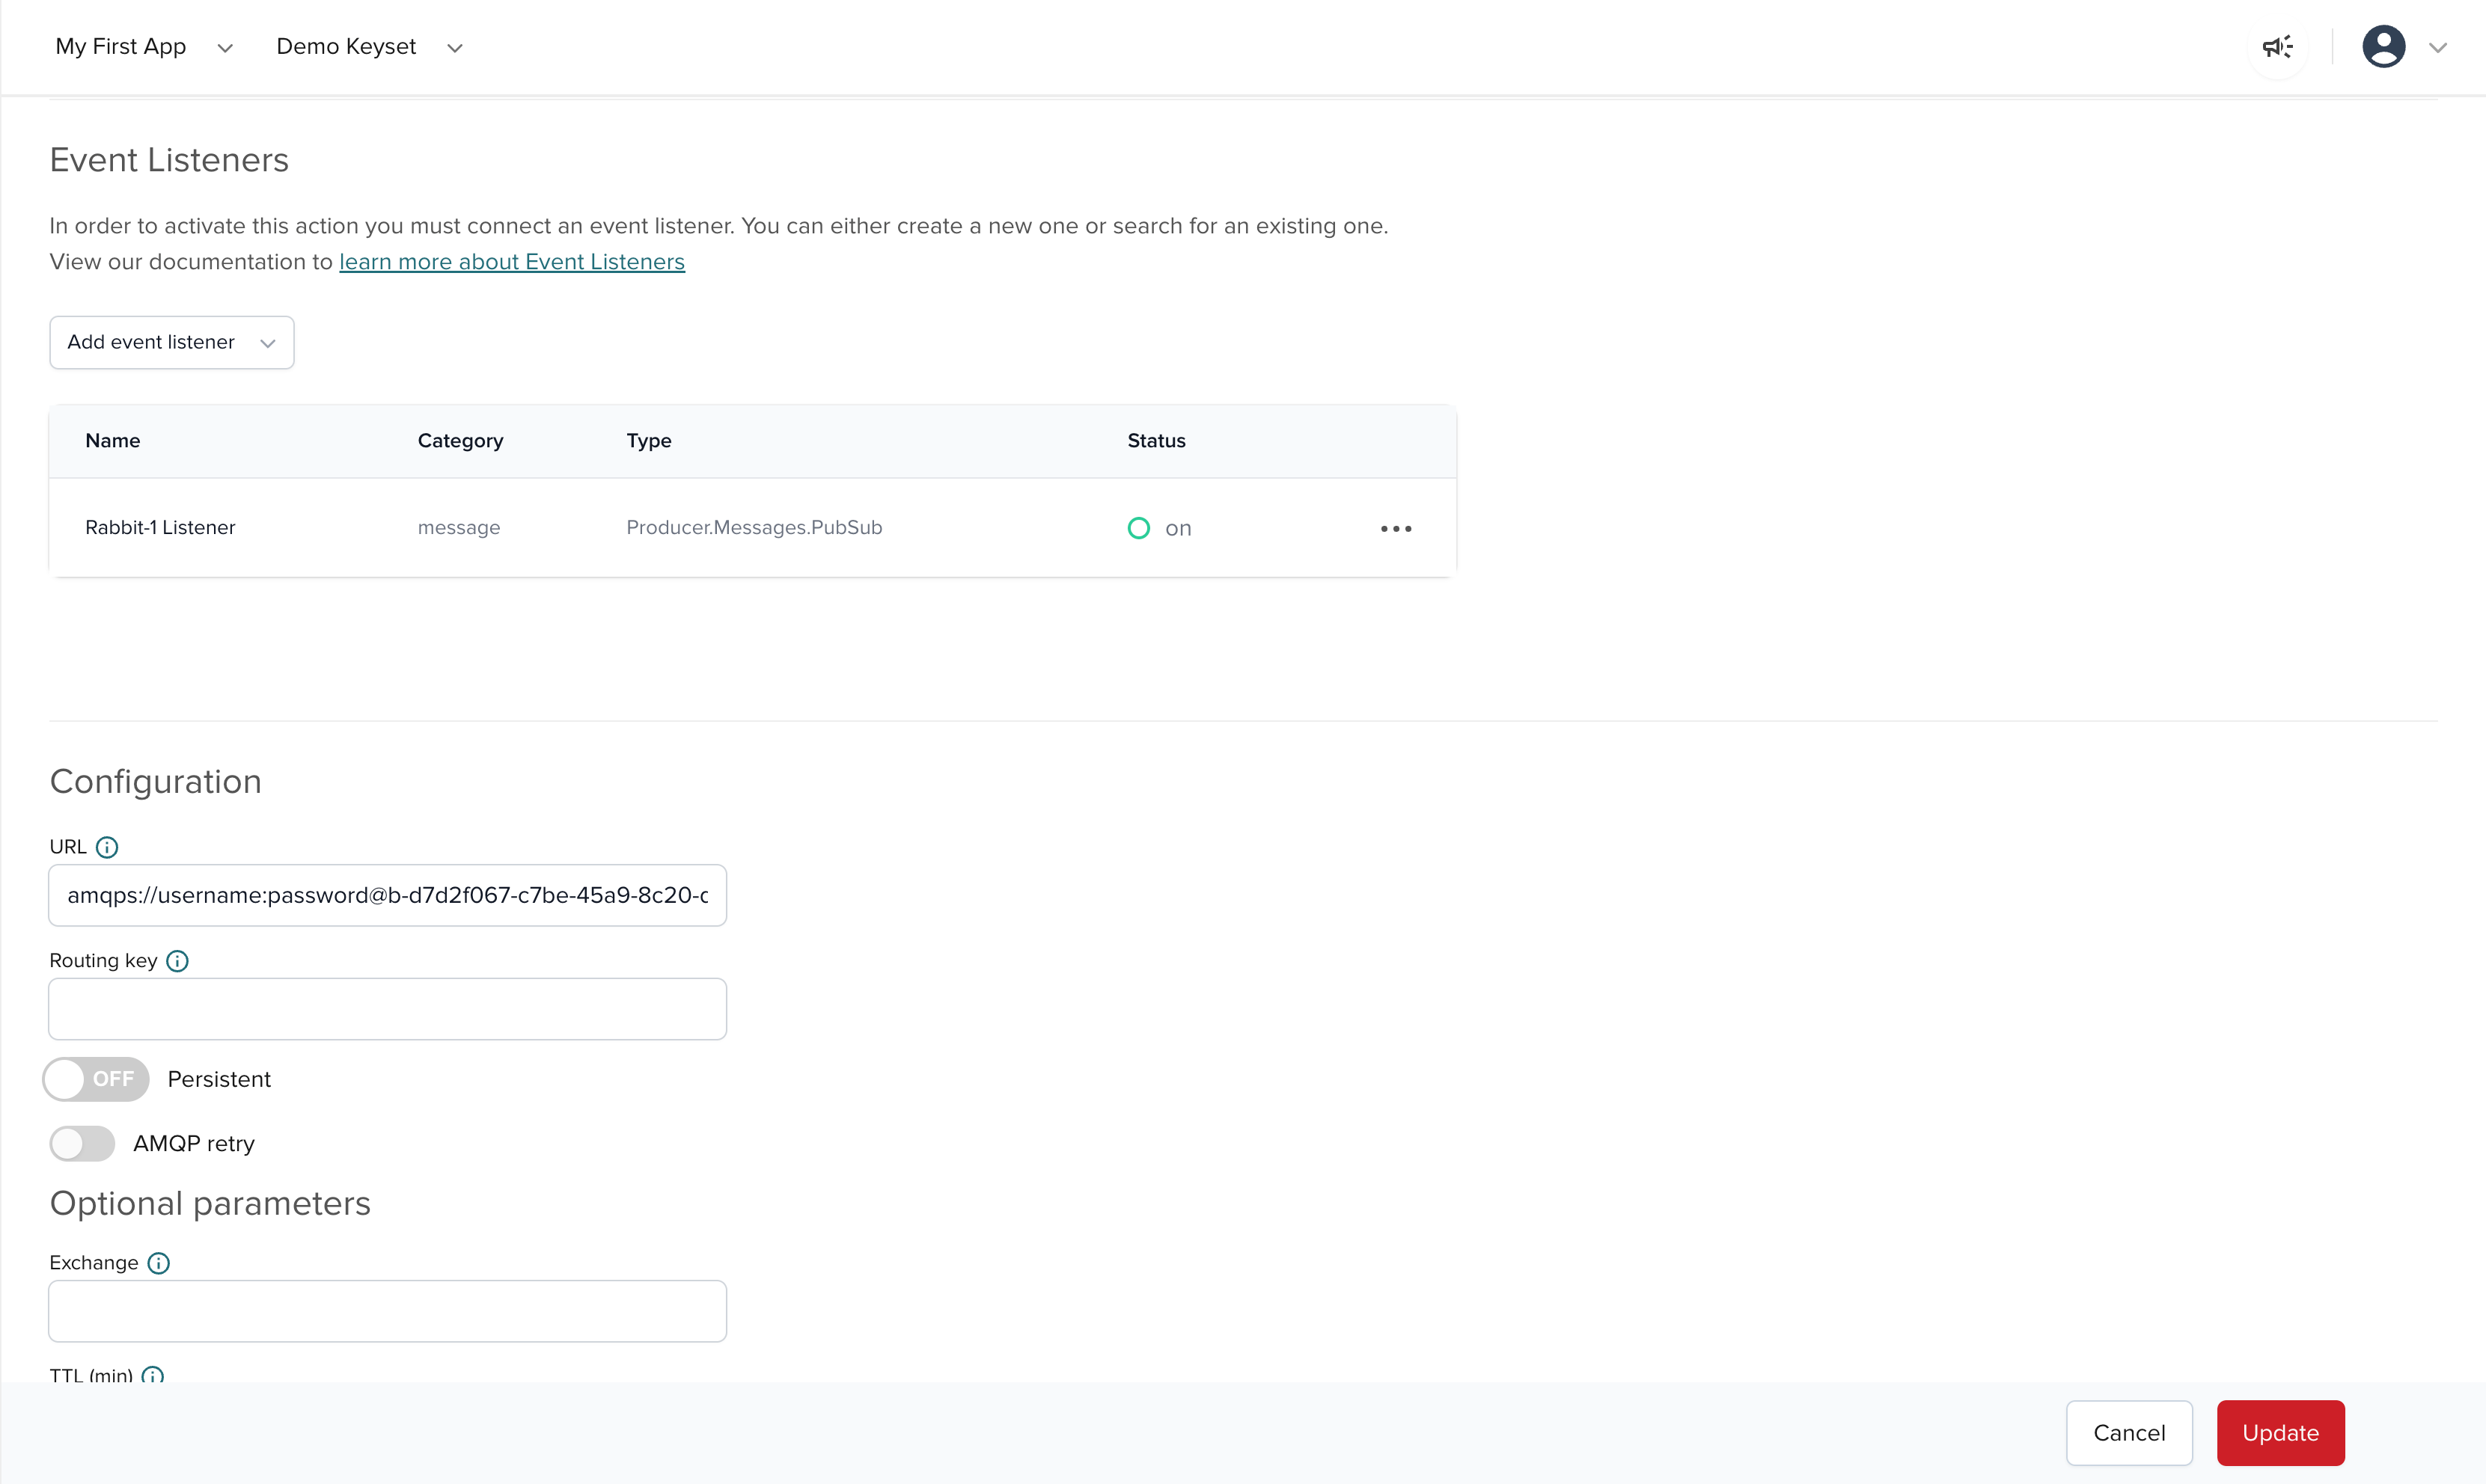Select the amqps URL input field

pos(386,895)
